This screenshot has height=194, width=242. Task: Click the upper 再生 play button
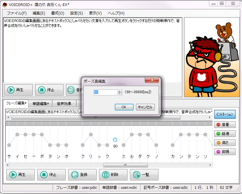tap(18, 90)
